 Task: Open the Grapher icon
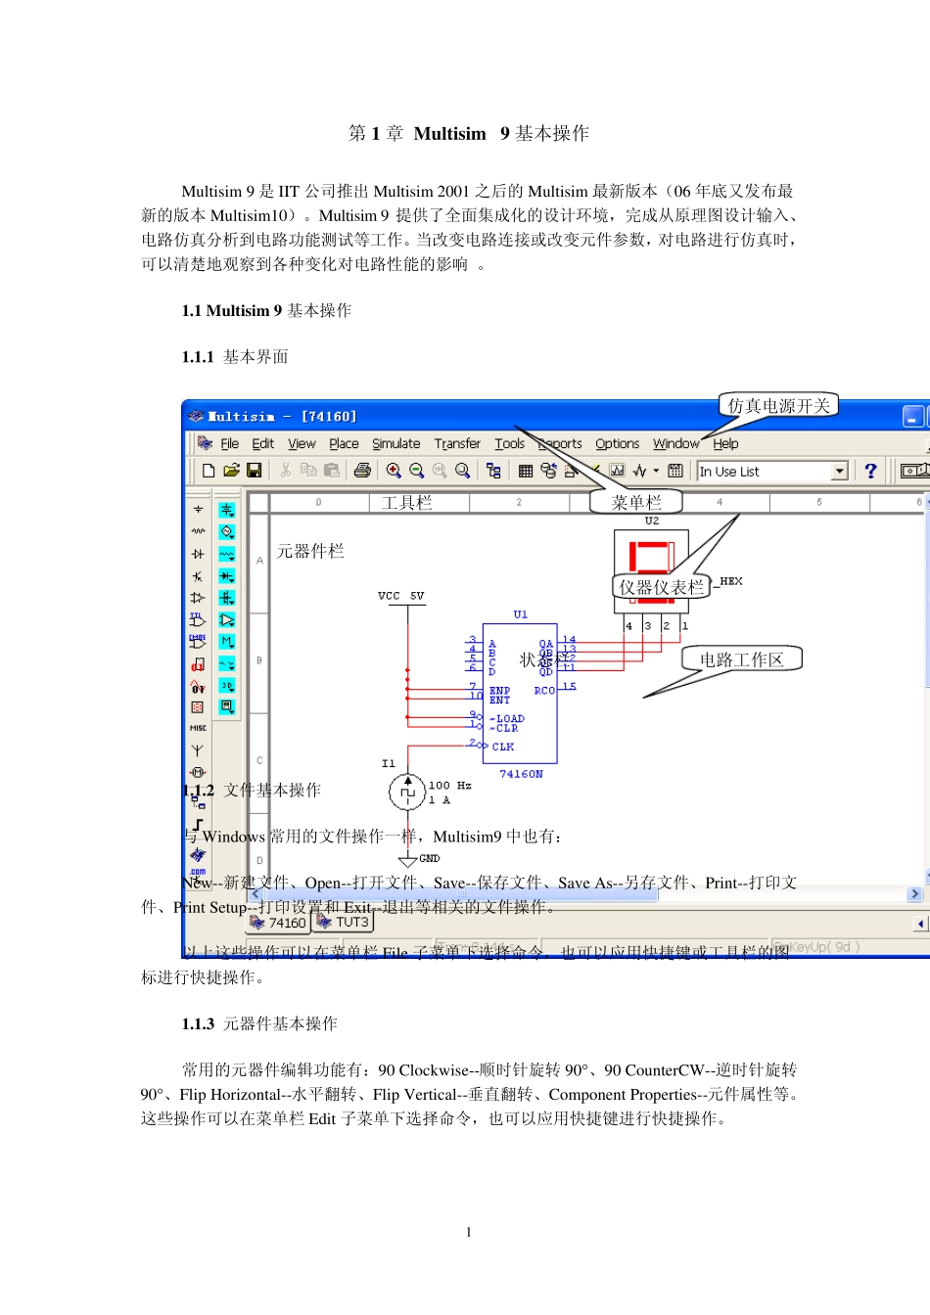pos(617,471)
